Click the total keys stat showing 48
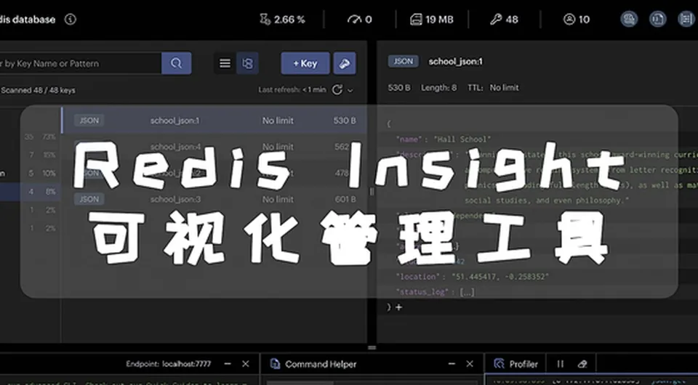 (504, 20)
